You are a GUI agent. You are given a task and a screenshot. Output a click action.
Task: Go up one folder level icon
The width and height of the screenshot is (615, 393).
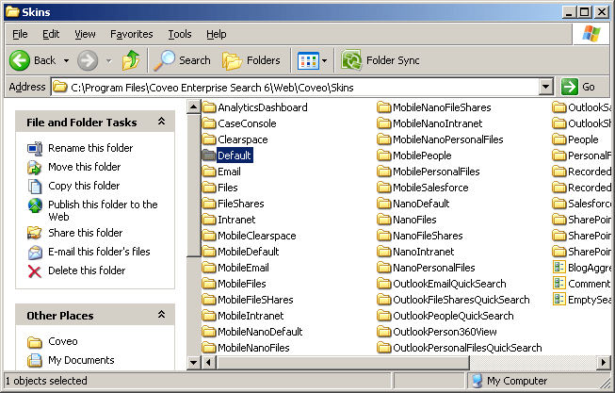click(131, 60)
